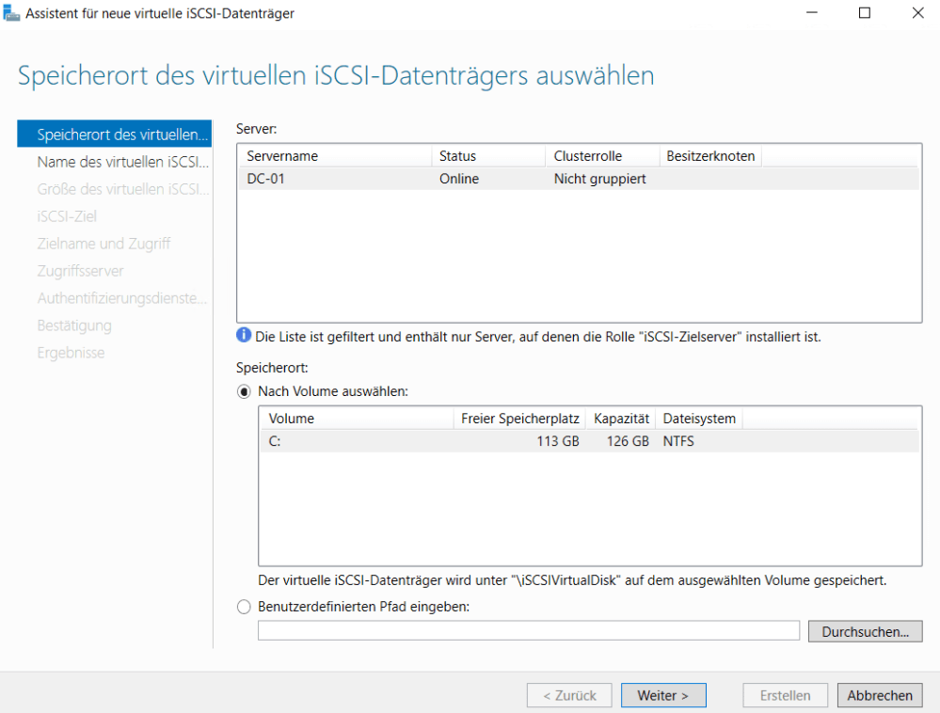Sort servers by Servername column header
This screenshot has height=713, width=940.
pyautogui.click(x=334, y=156)
